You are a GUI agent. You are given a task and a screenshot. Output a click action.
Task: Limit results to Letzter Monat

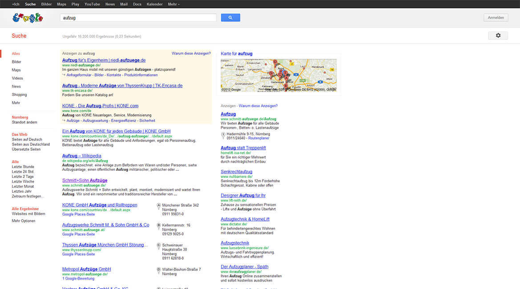coord(23,187)
